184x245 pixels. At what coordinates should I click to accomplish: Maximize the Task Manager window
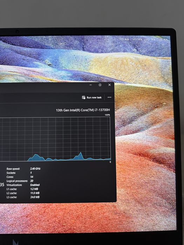[100, 85]
